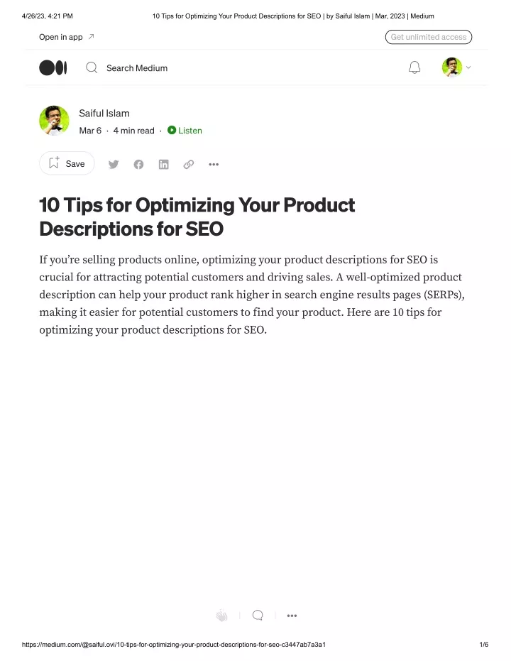
Task: Copy article link icon
Action: click(x=189, y=165)
